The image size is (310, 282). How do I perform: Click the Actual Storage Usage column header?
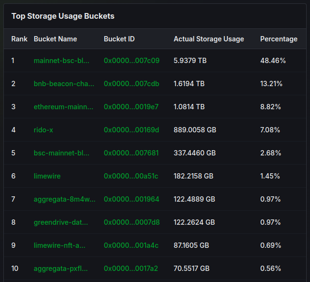pyautogui.click(x=209, y=39)
